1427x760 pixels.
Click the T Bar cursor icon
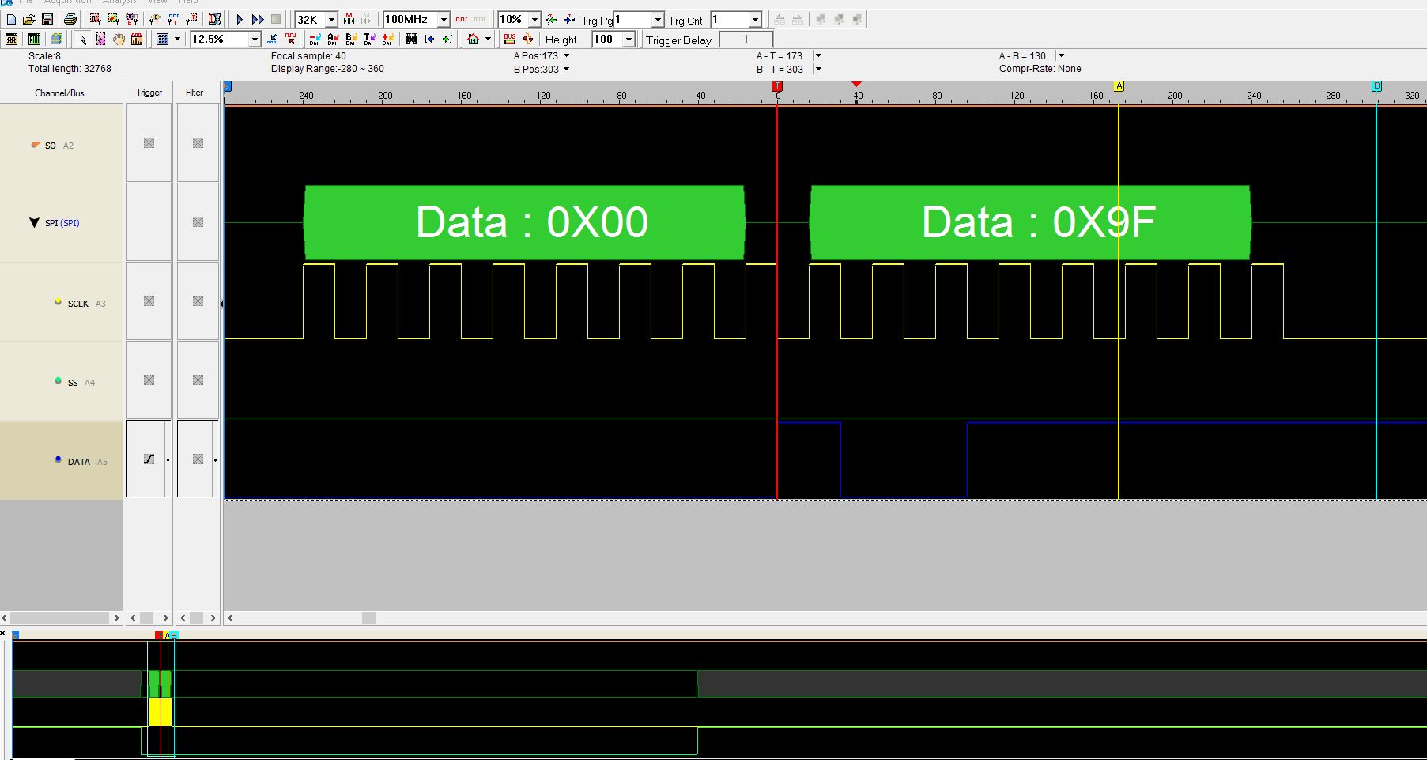[x=369, y=39]
